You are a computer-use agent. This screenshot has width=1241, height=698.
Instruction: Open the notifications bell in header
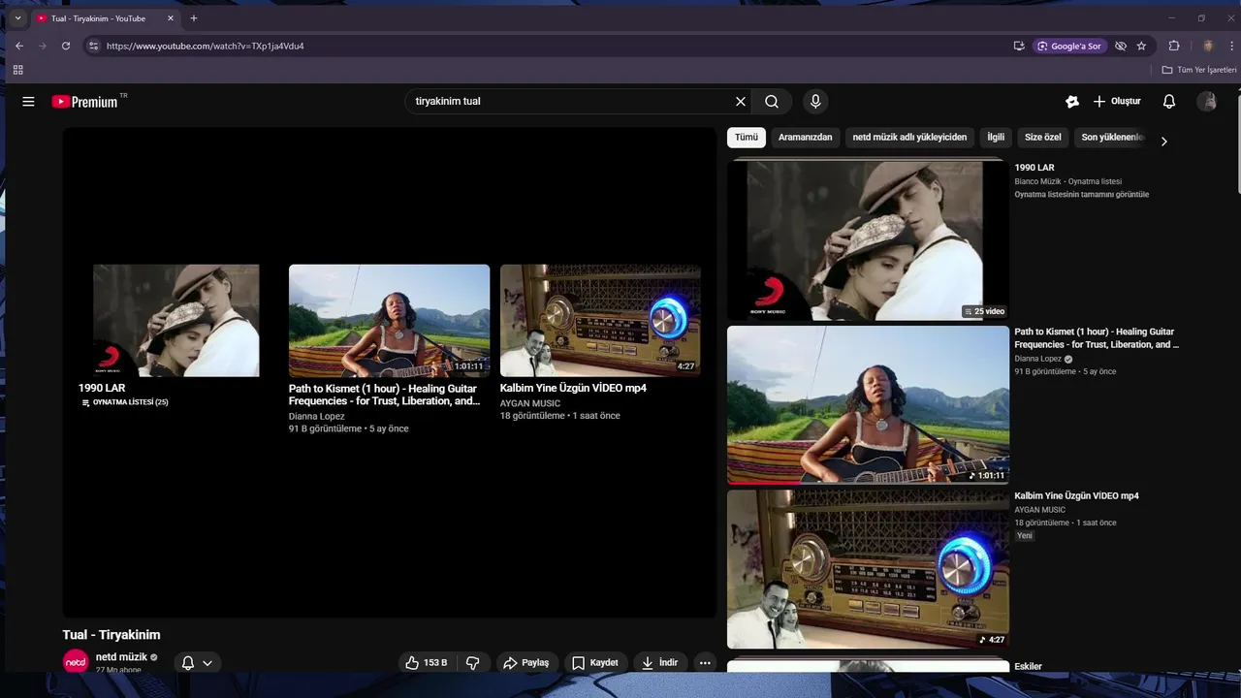[1169, 101]
